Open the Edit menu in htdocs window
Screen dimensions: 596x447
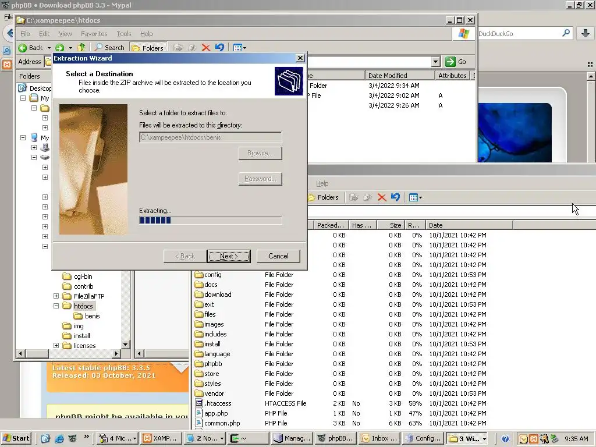click(44, 34)
